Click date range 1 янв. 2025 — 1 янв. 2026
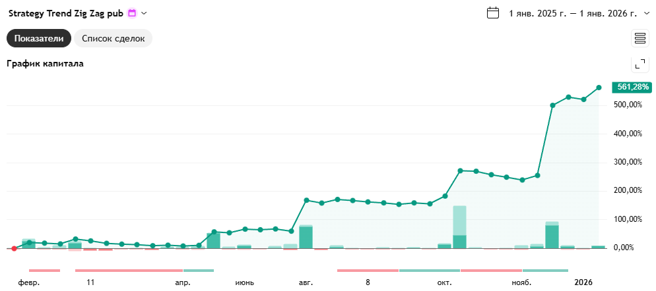Viewport: 656px width, 291px height. [572, 13]
